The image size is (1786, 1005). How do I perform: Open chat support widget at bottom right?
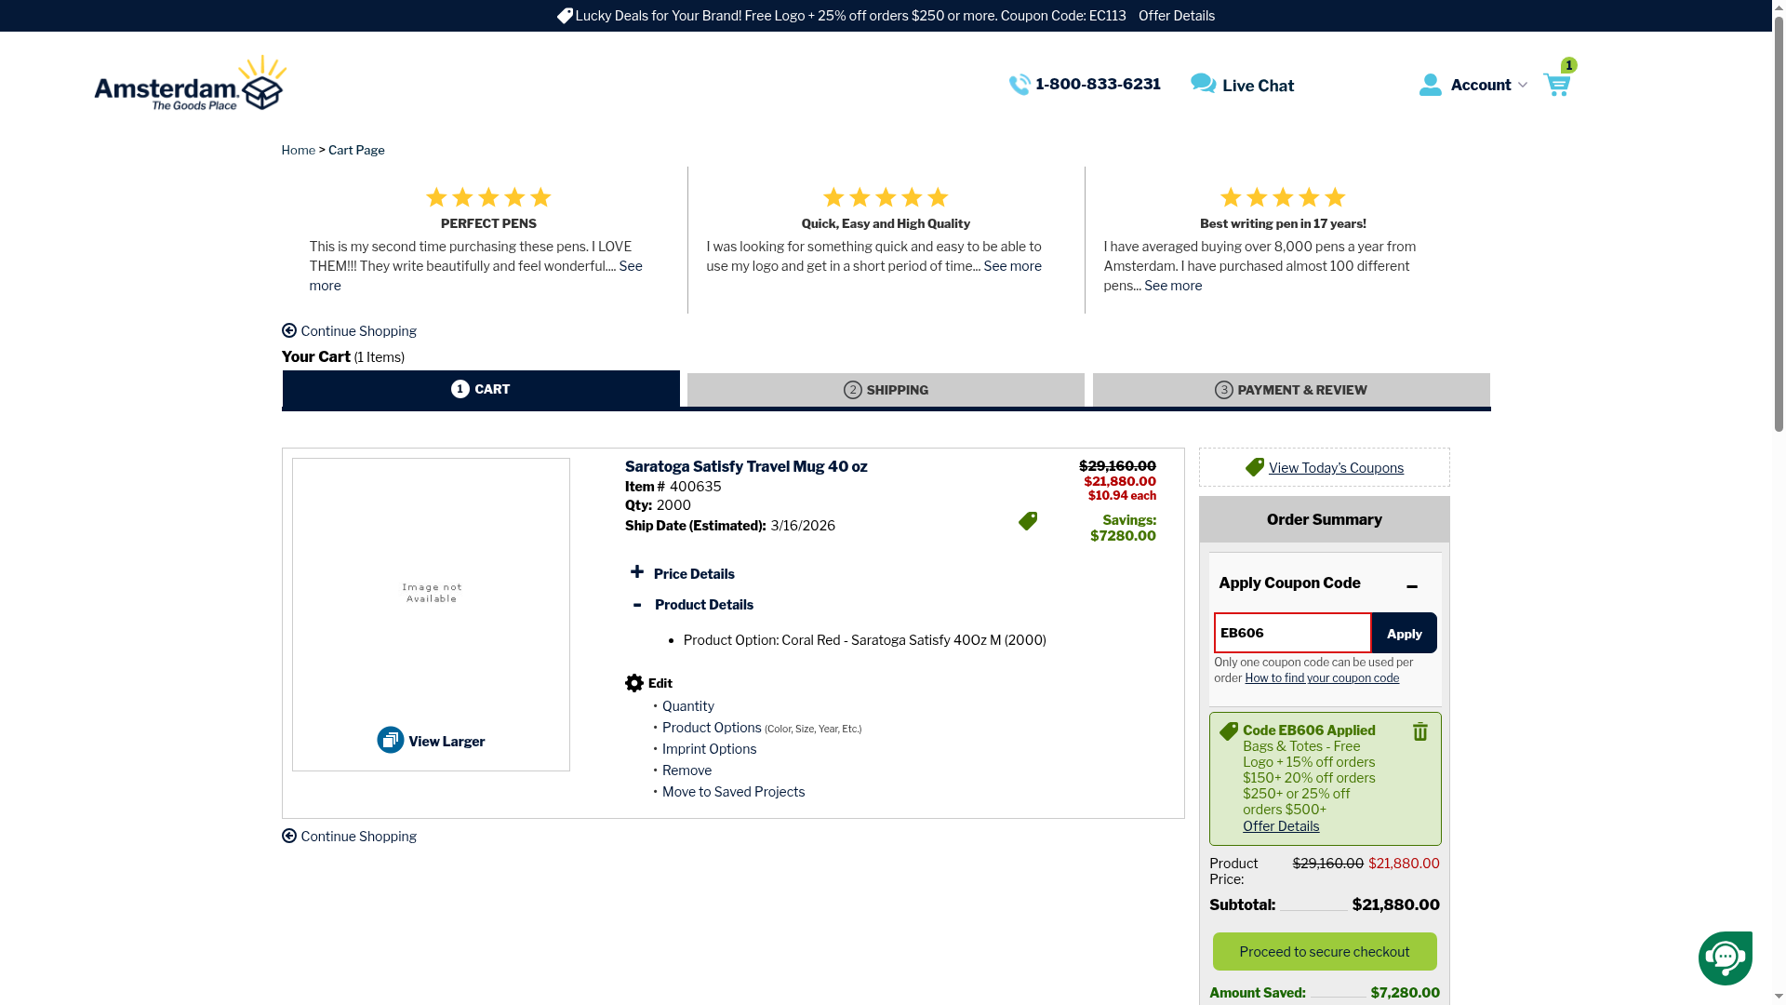click(x=1725, y=958)
